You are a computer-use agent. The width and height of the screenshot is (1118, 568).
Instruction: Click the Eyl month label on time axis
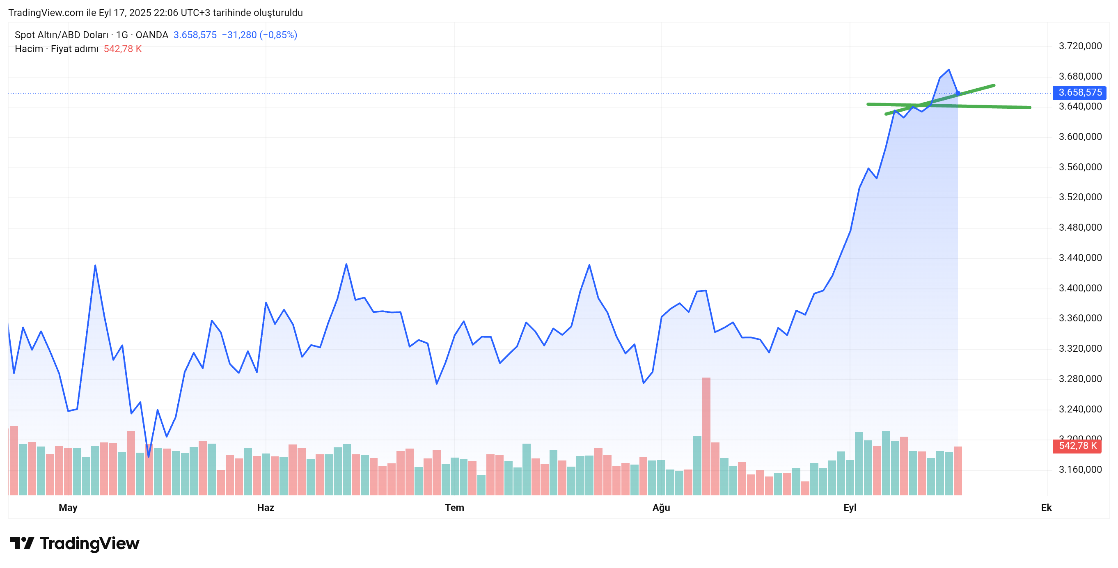tap(849, 507)
